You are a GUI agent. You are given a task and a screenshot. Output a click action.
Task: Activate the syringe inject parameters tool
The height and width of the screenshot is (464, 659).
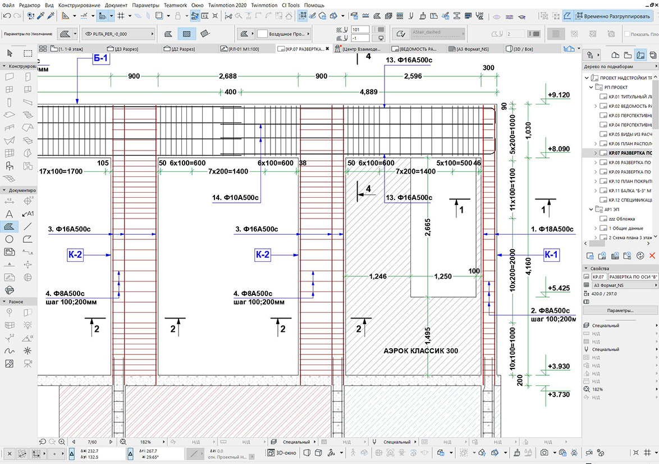51,16
